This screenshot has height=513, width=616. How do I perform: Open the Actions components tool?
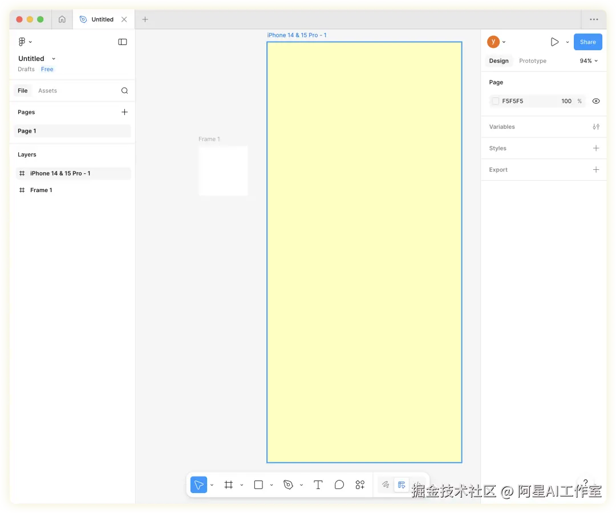[360, 485]
